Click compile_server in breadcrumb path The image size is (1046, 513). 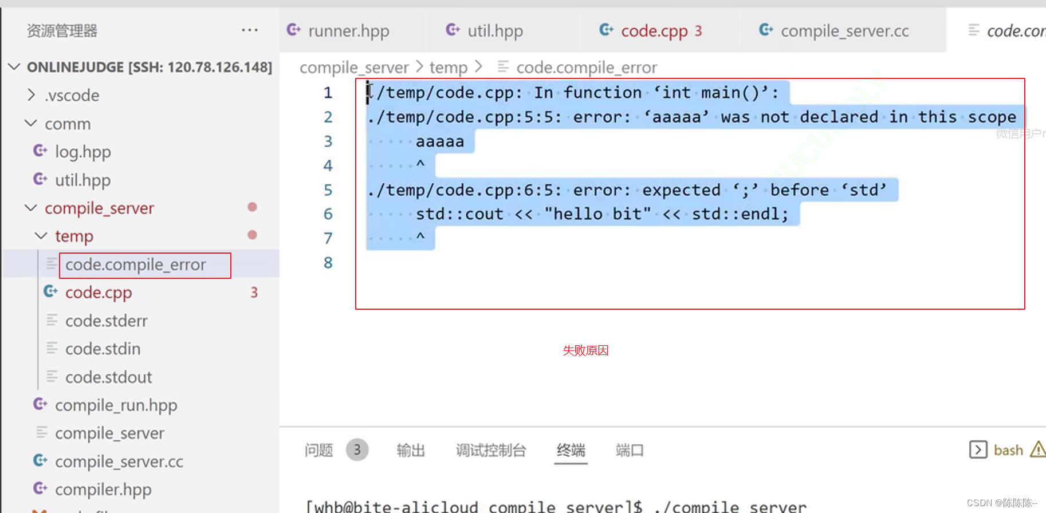(x=354, y=68)
